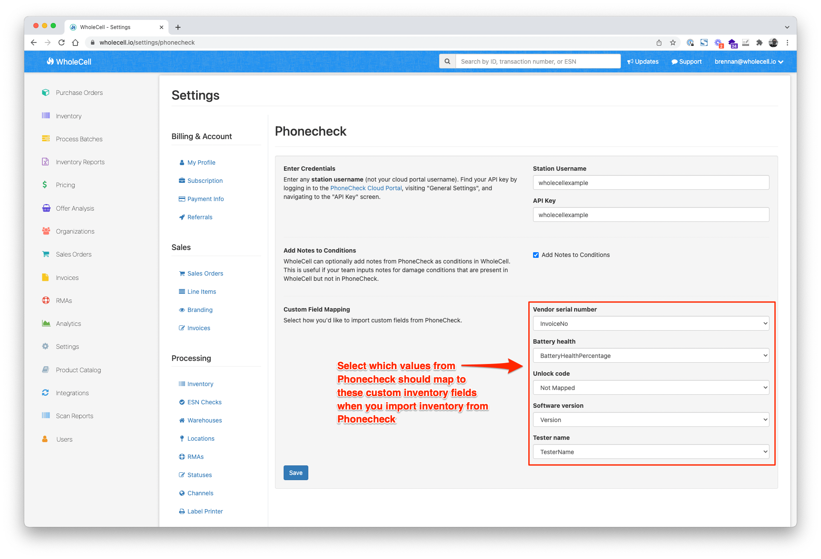821x559 pixels.
Task: Click the Offer Analysis basket icon
Action: (46, 208)
